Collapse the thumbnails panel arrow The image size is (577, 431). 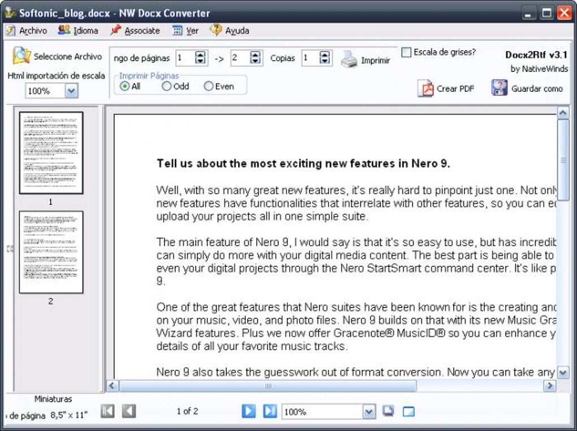[x=10, y=249]
